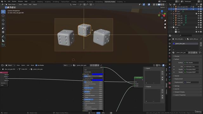This screenshot has width=203, height=114.
Task: Toggle camera view icon in viewport
Action: pos(165,28)
